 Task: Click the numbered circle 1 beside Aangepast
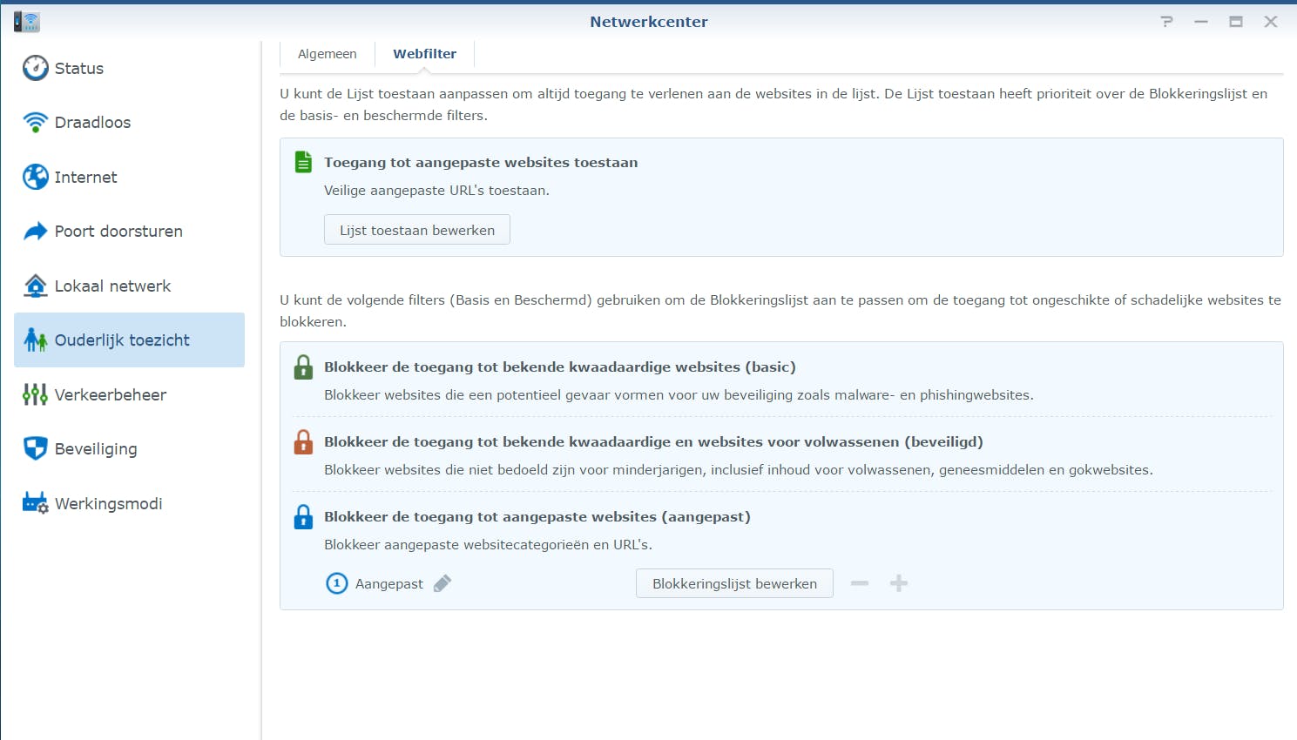pos(336,583)
